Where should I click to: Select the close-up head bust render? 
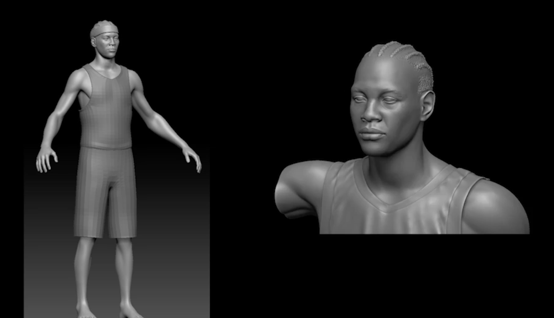click(402, 137)
